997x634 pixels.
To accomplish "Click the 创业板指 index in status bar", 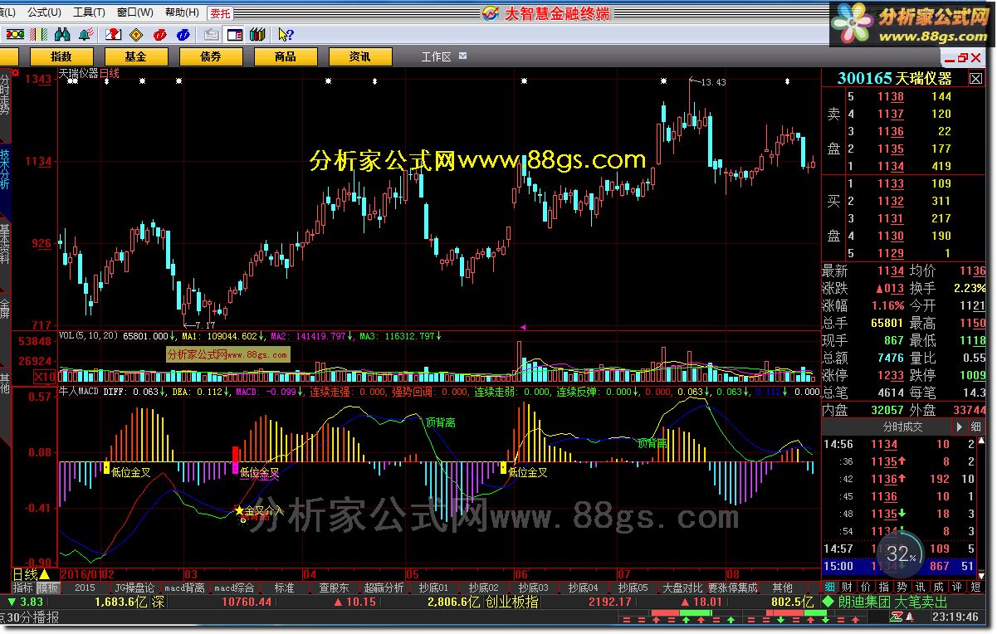I will click(511, 602).
